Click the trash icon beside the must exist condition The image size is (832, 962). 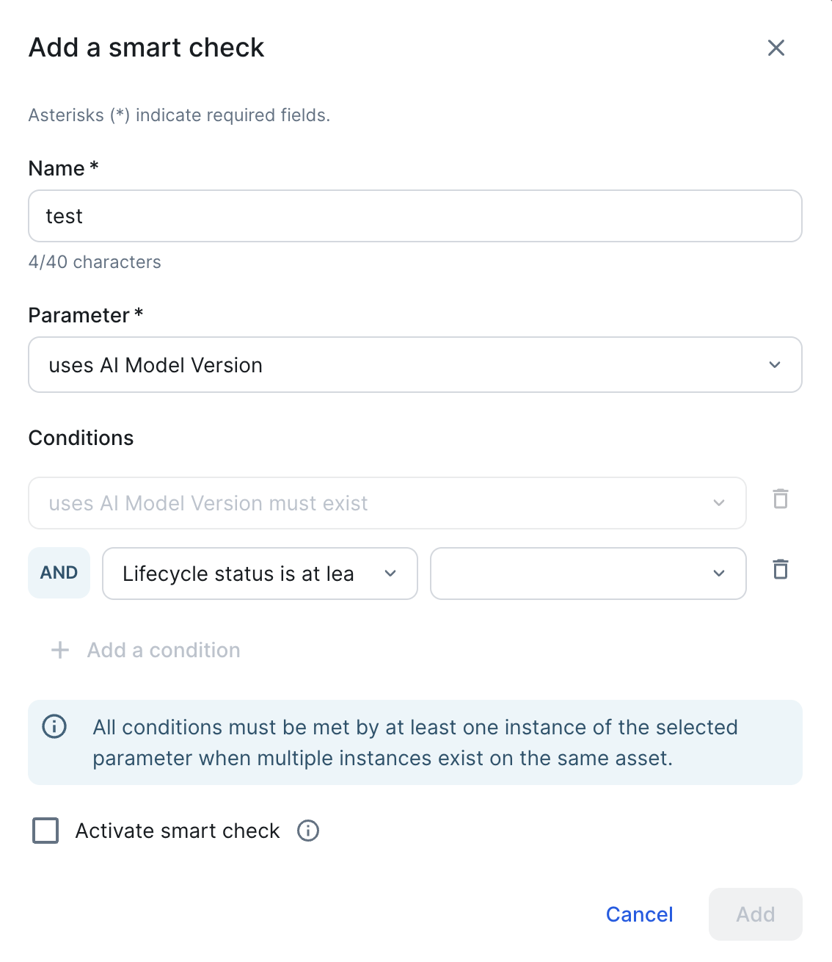pos(781,499)
